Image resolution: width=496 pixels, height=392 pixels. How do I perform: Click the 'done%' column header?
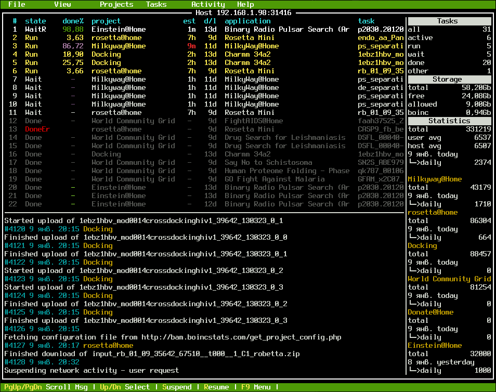pos(73,21)
